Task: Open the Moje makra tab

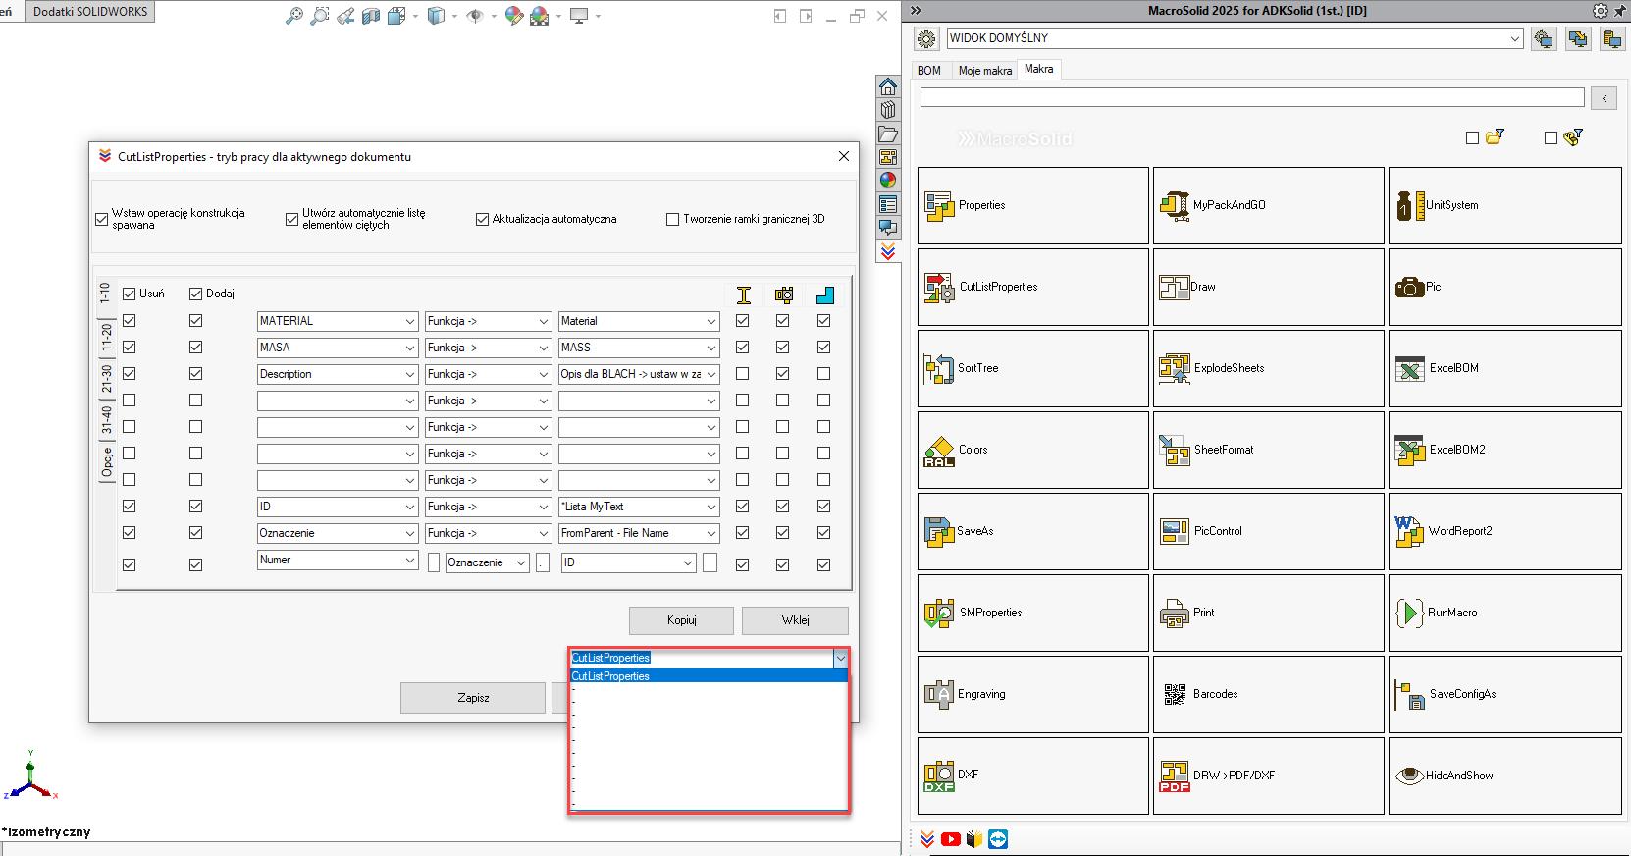Action: coord(984,71)
